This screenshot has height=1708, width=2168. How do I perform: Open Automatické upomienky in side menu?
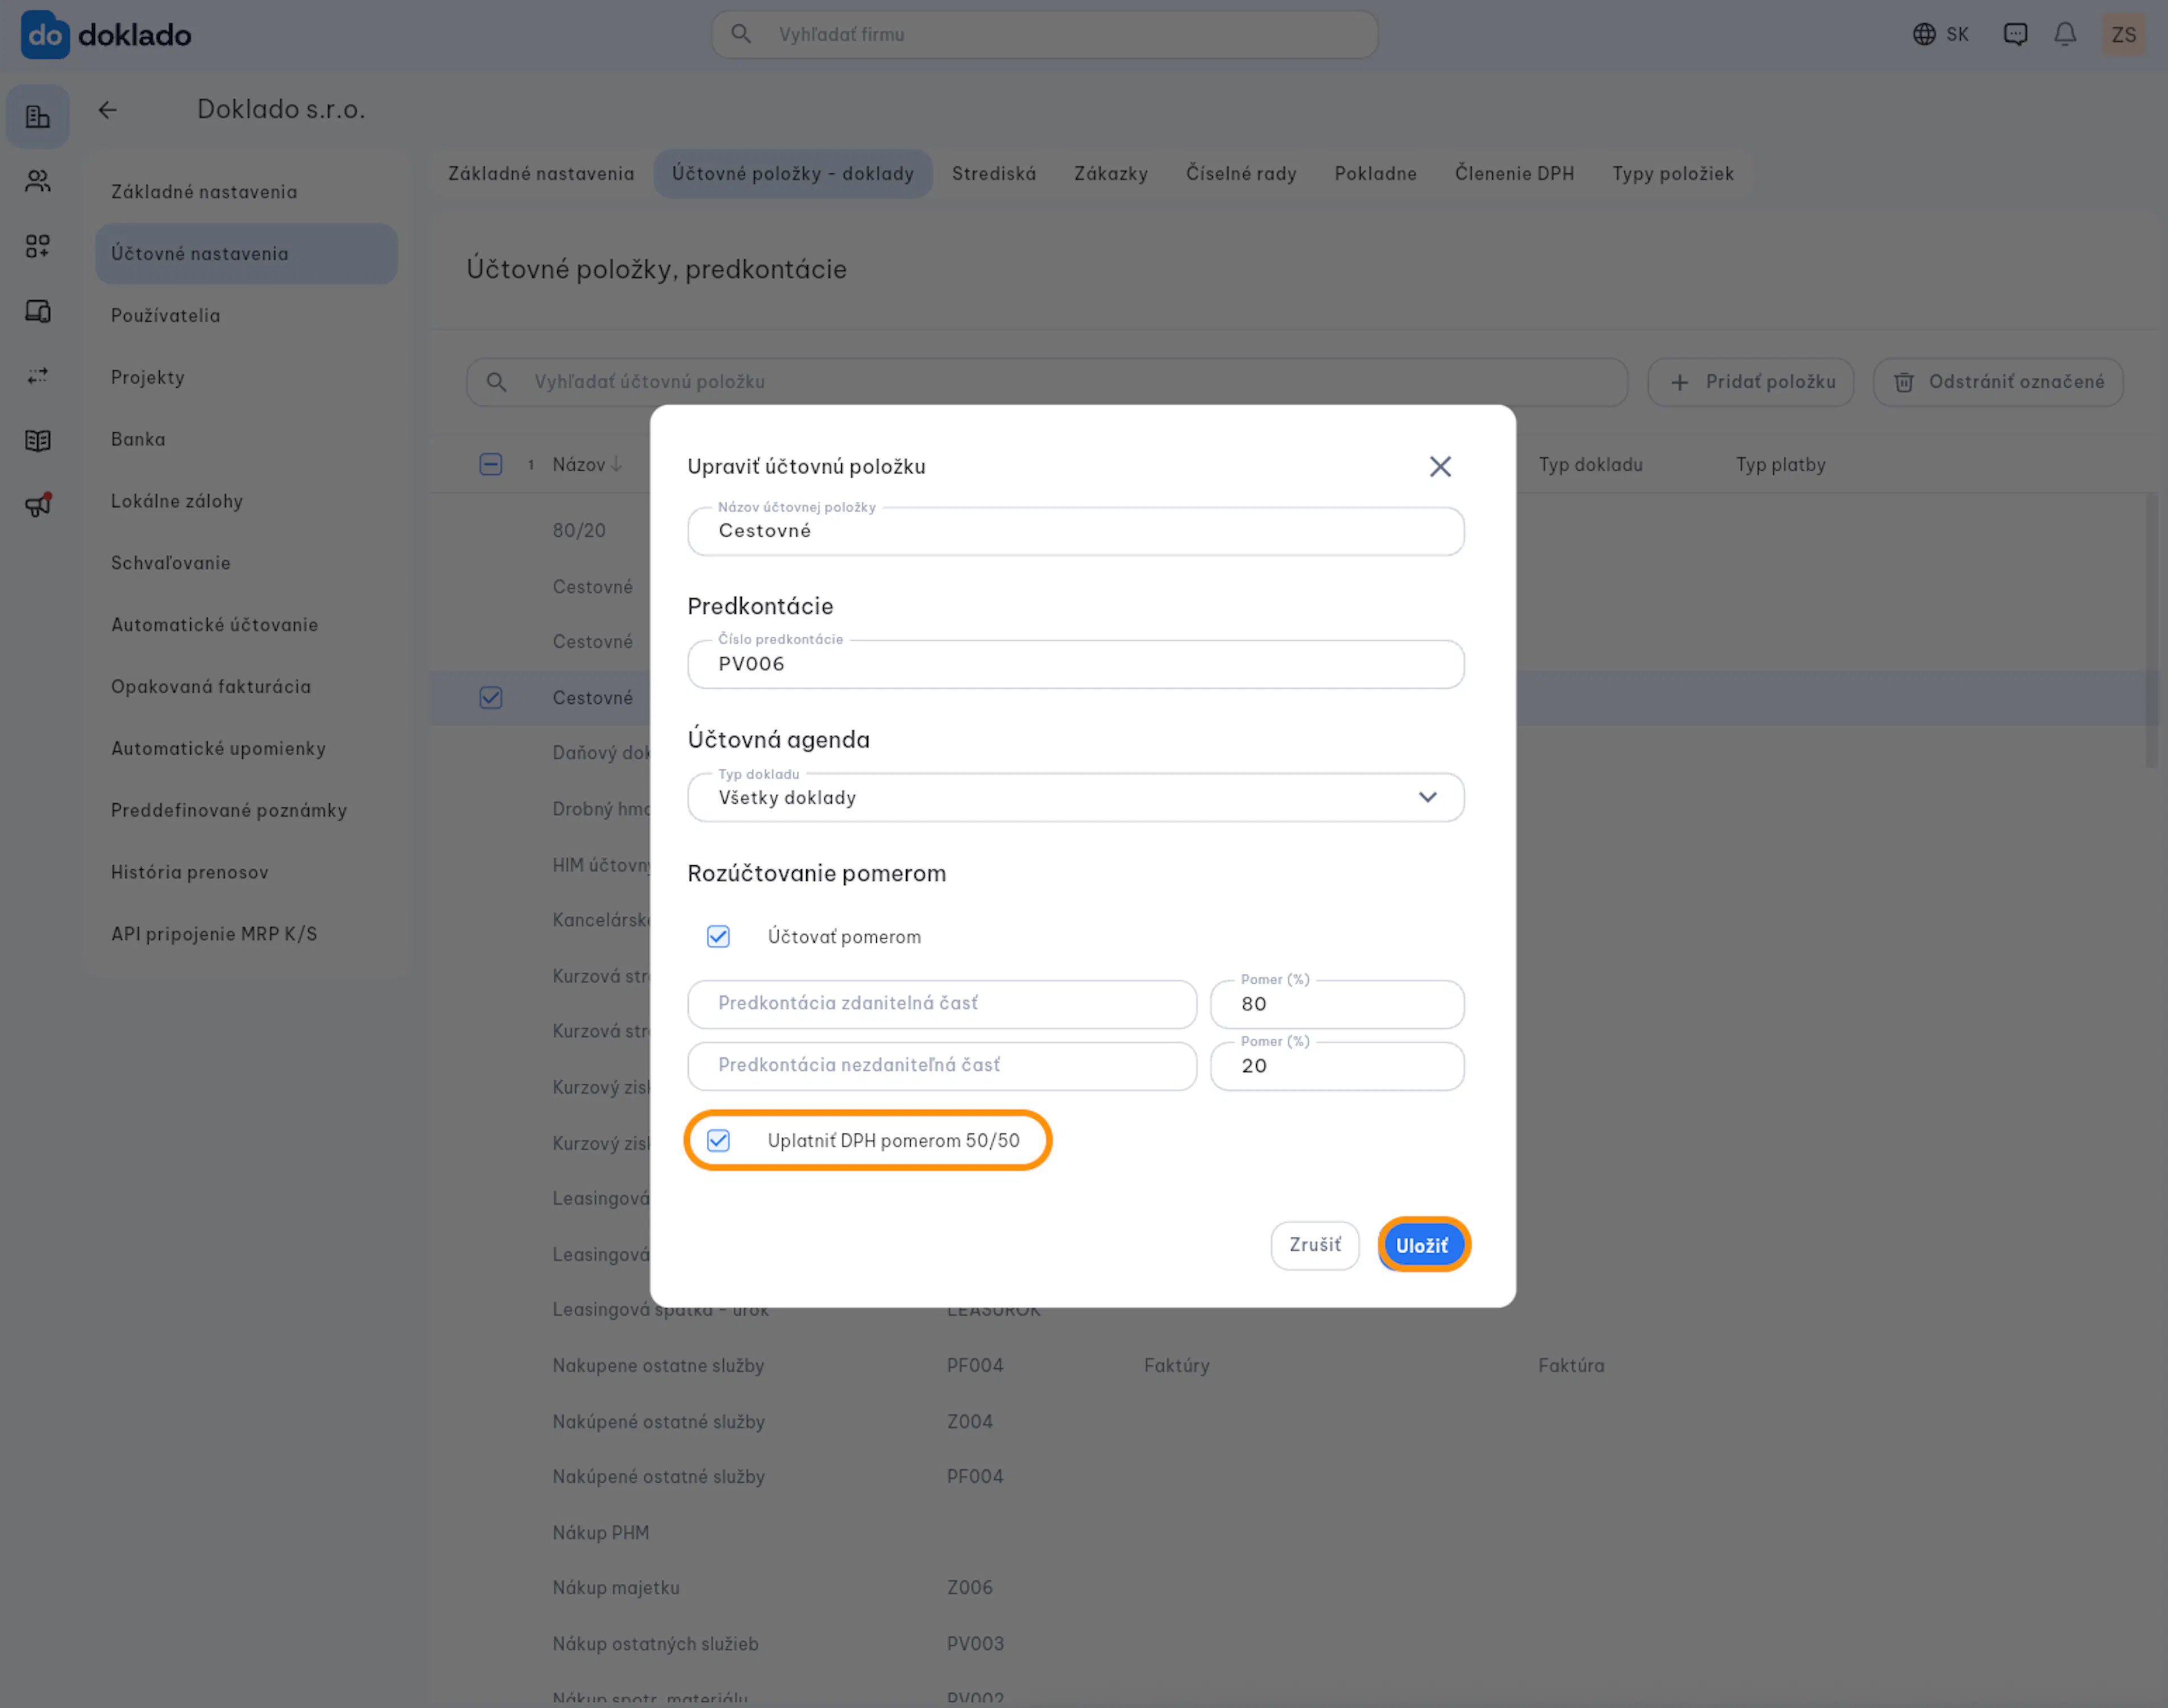pyautogui.click(x=246, y=749)
